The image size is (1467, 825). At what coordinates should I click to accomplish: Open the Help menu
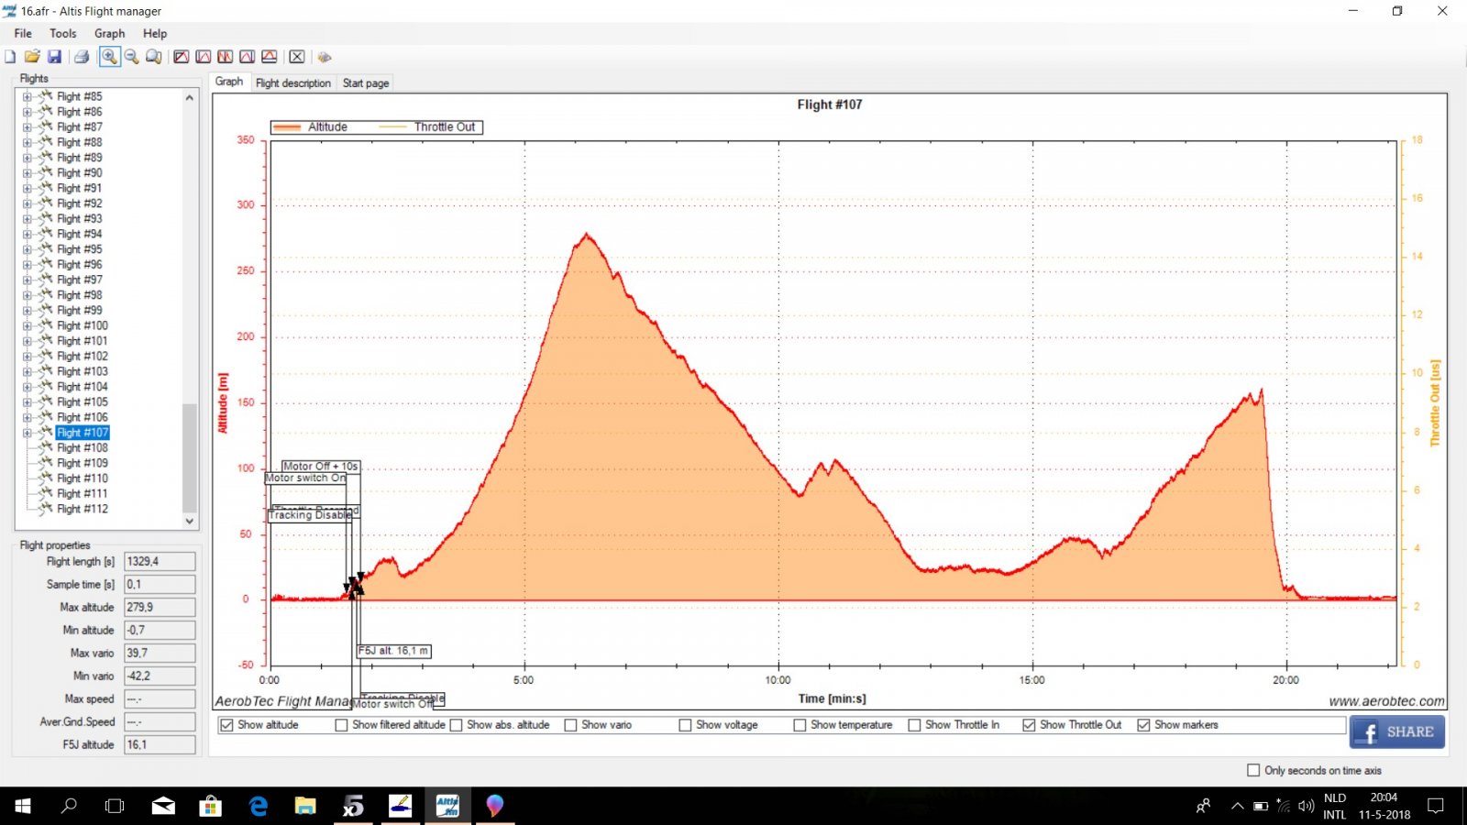tap(155, 33)
